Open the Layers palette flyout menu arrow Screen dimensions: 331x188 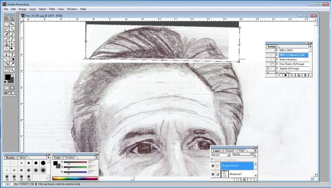click(256, 150)
